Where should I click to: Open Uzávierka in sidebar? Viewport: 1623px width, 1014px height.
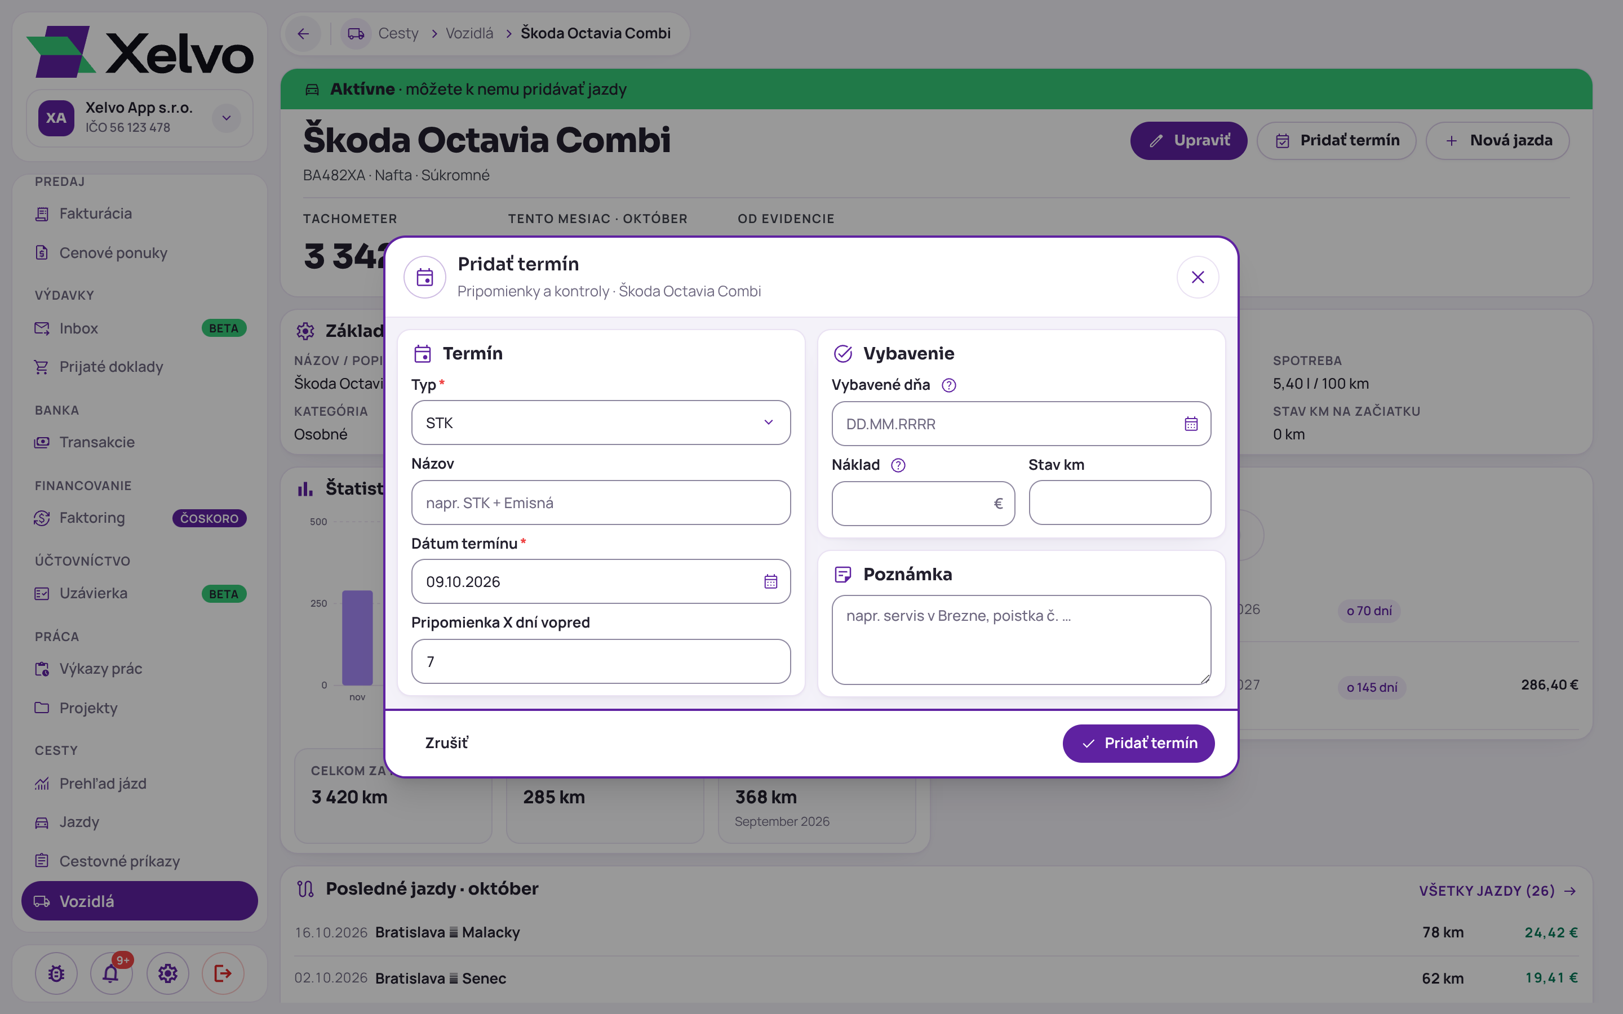click(x=140, y=593)
